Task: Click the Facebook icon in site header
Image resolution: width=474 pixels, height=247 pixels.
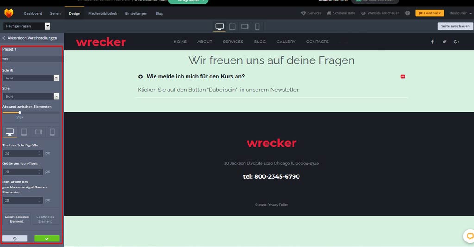Action: [x=432, y=42]
